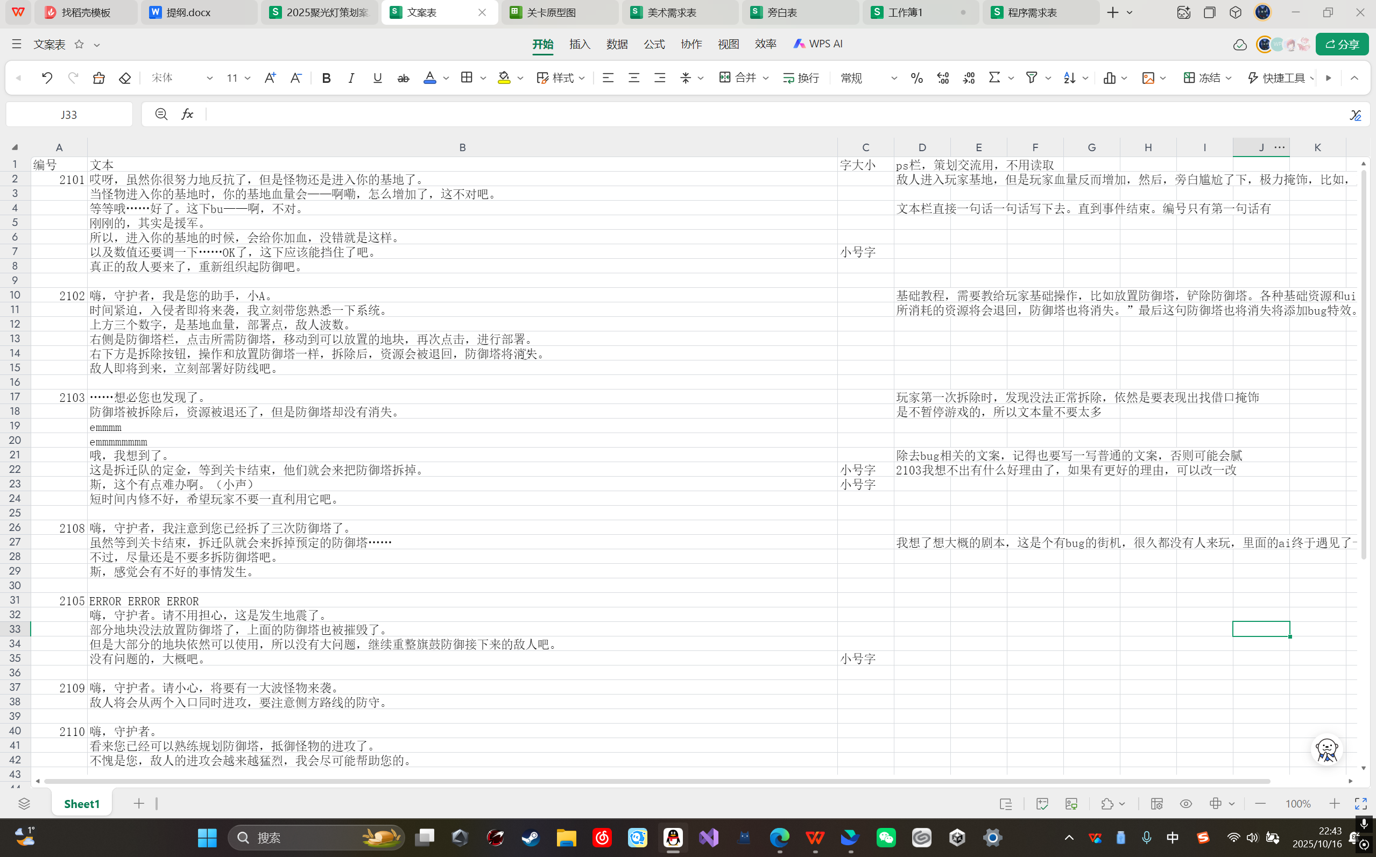Screen dimensions: 1376x857
Task: Click the filter funnel icon
Action: pyautogui.click(x=1031, y=77)
